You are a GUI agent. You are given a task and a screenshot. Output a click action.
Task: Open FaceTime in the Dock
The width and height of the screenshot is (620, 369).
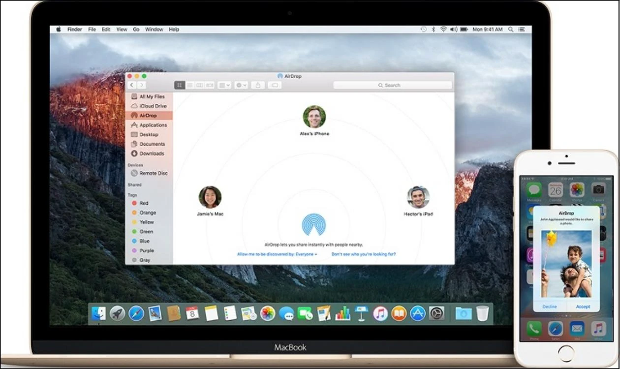click(305, 313)
